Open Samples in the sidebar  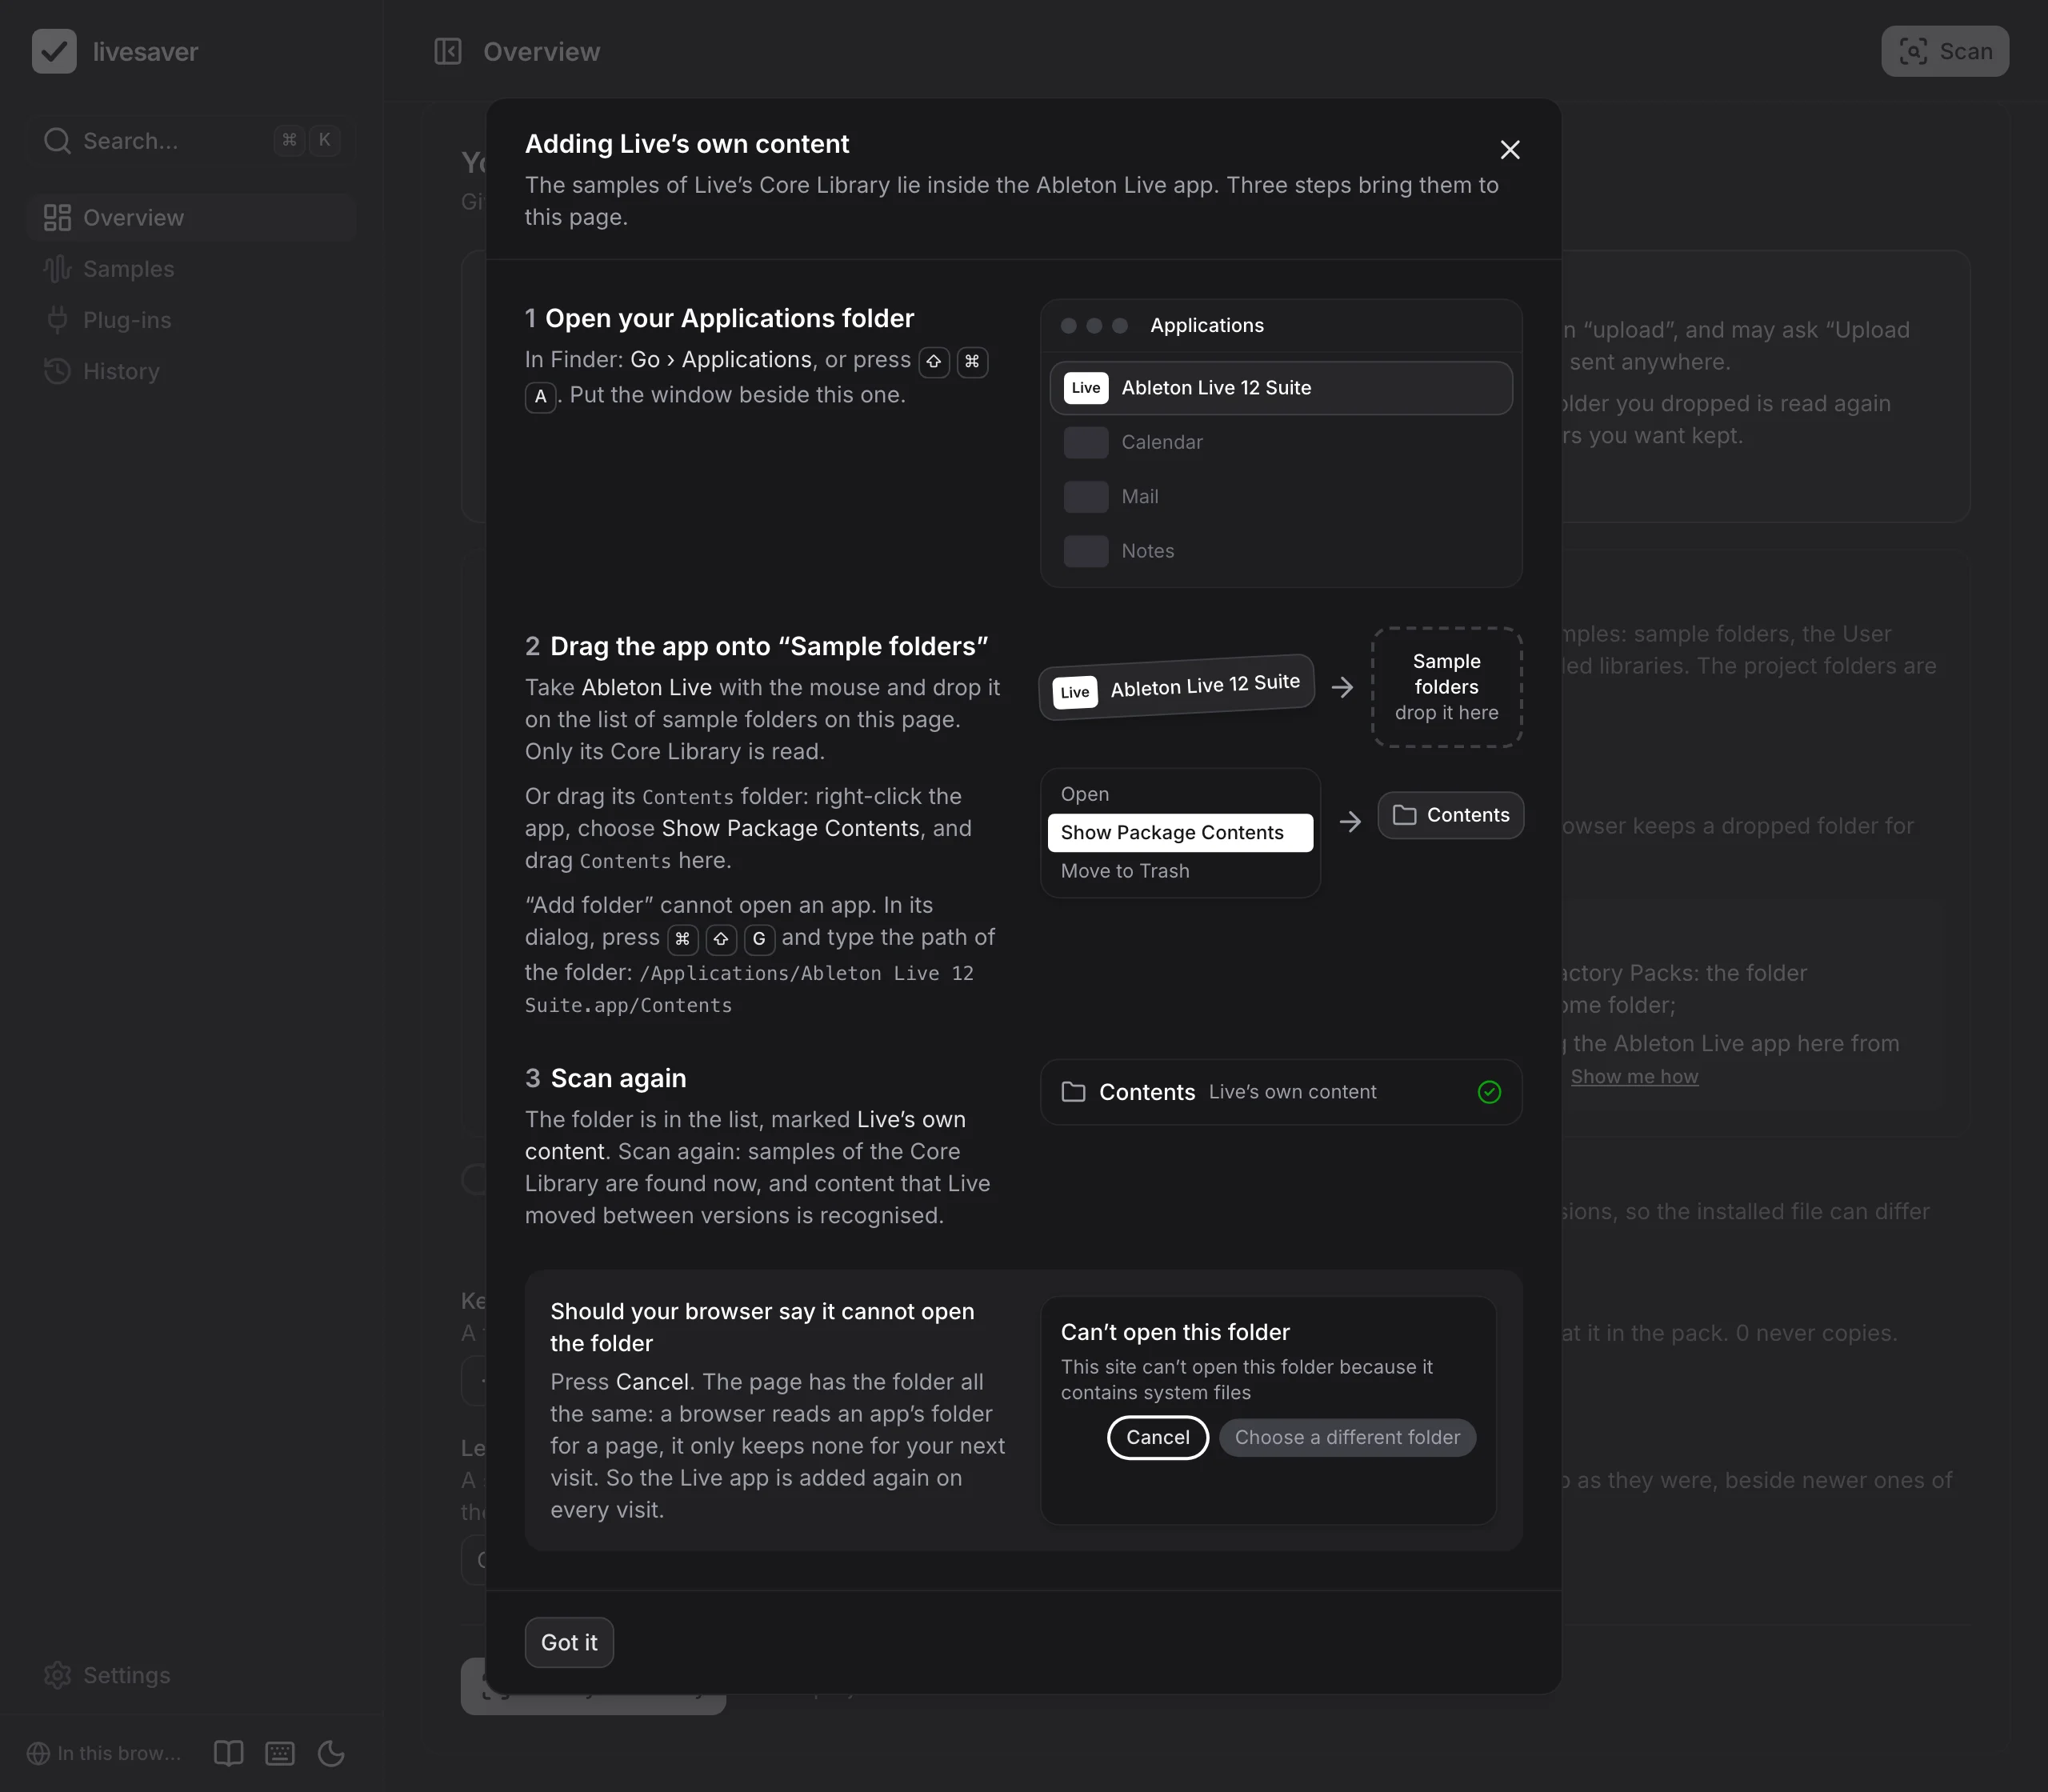click(x=192, y=269)
